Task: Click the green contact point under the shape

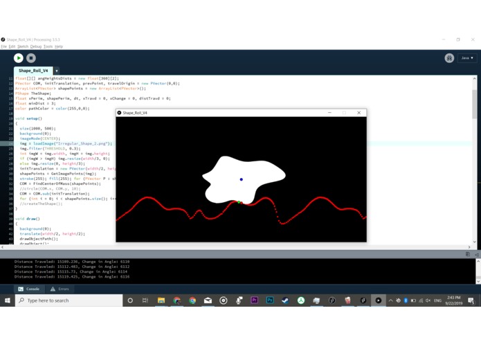Action: tap(239, 202)
